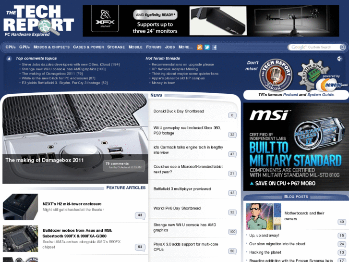Go to the Mobile section
The image size is (349, 262).
[135, 47]
